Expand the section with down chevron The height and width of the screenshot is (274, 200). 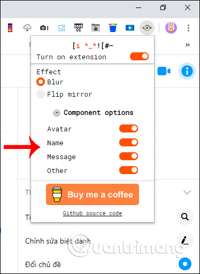(187, 192)
